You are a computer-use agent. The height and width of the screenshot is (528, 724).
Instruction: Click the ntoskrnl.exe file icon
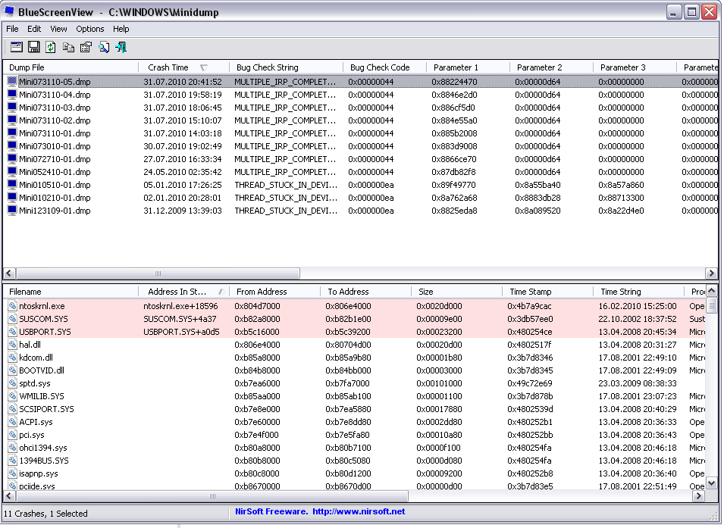pyautogui.click(x=12, y=306)
